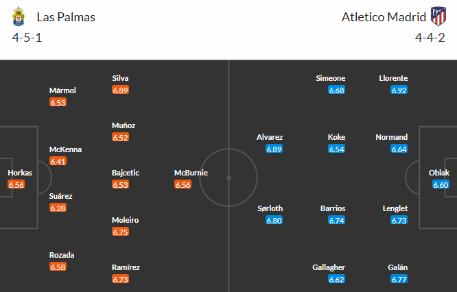Open the Atletico Madrid team link

coord(383,17)
